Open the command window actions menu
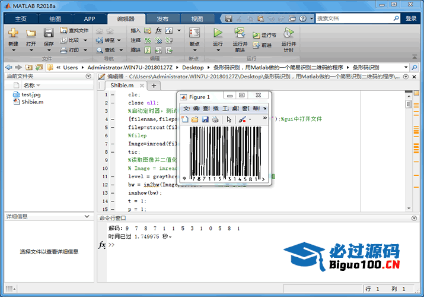This screenshot has height=297, width=424. tap(414, 218)
